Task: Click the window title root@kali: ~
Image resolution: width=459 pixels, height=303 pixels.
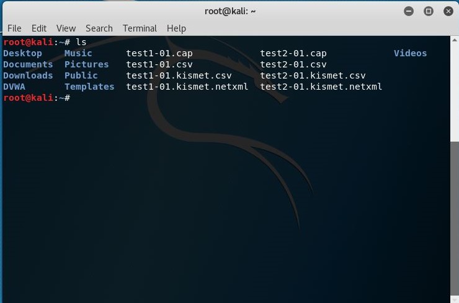Action: (x=230, y=11)
